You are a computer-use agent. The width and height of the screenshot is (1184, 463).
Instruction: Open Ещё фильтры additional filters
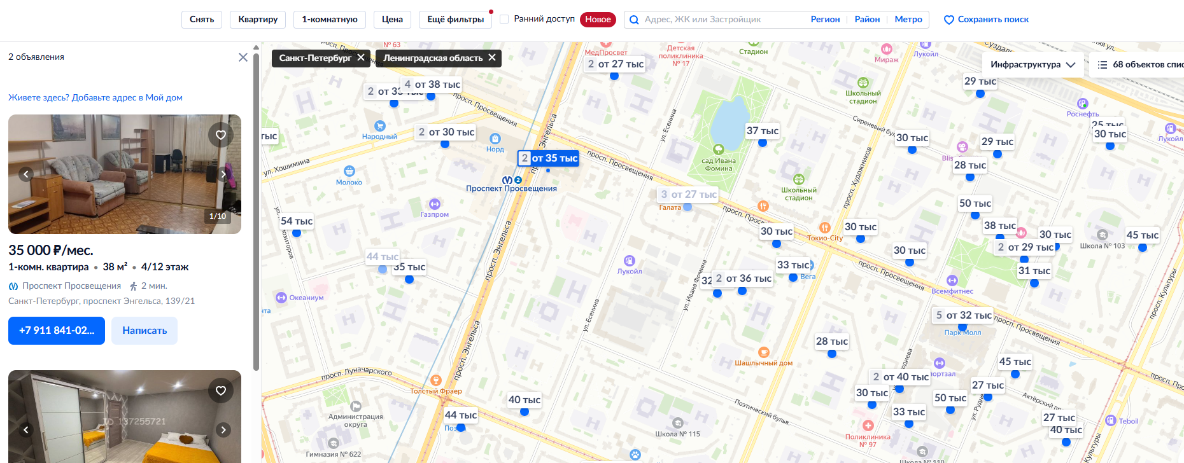(x=456, y=20)
